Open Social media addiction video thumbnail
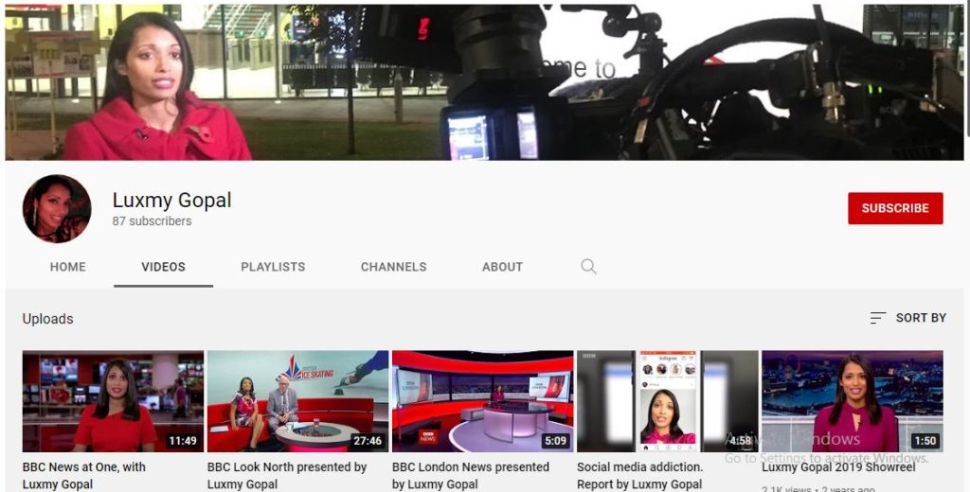Viewport: 970px width, 492px height. click(668, 401)
